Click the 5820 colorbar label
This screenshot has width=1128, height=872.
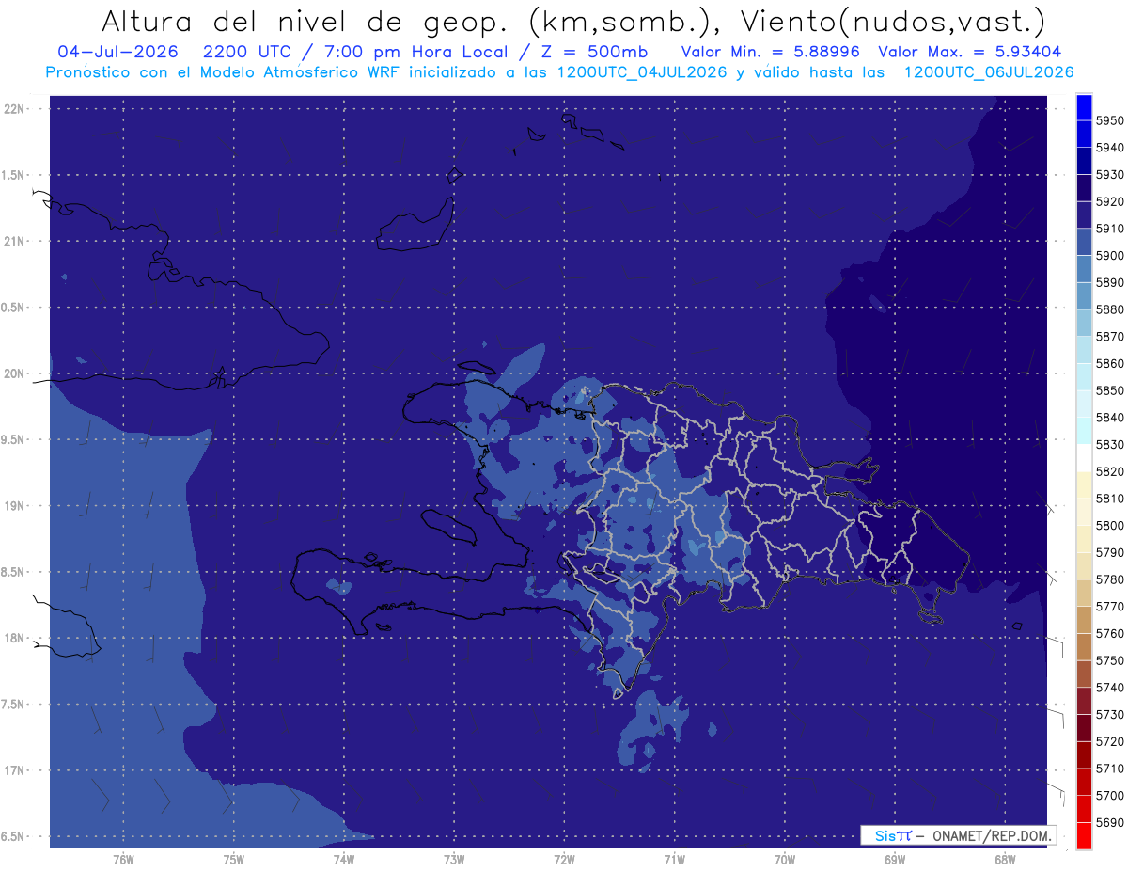point(1109,471)
